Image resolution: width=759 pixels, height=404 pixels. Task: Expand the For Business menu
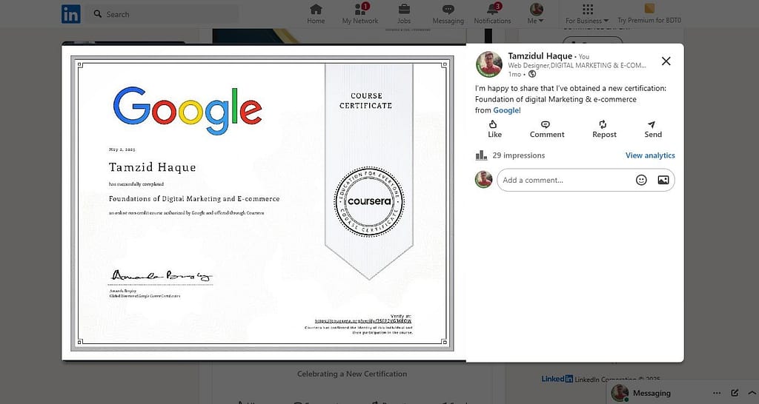point(586,13)
